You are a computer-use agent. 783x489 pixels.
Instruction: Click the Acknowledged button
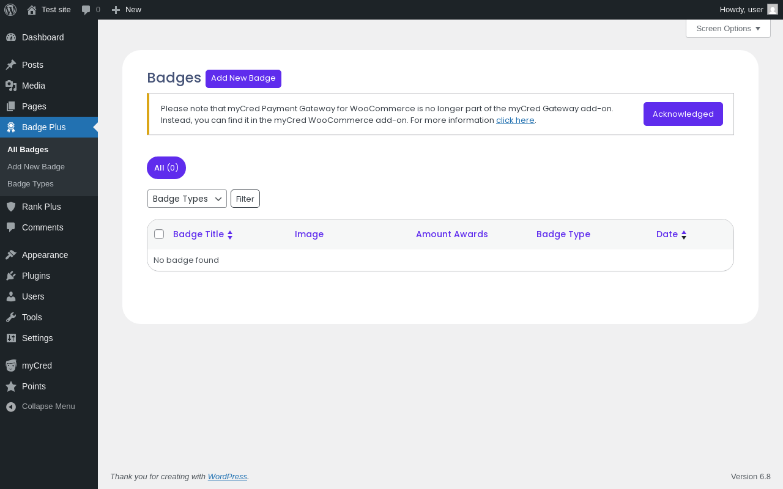coord(683,114)
